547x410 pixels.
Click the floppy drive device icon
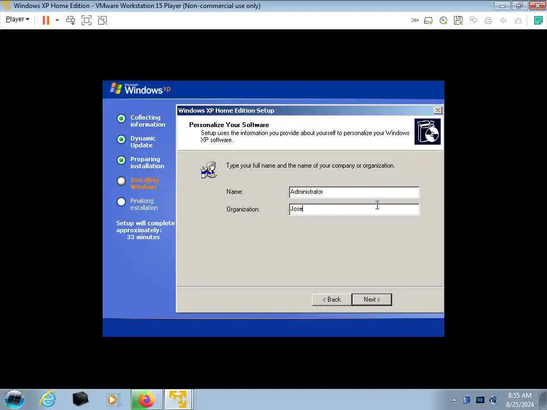pos(458,21)
